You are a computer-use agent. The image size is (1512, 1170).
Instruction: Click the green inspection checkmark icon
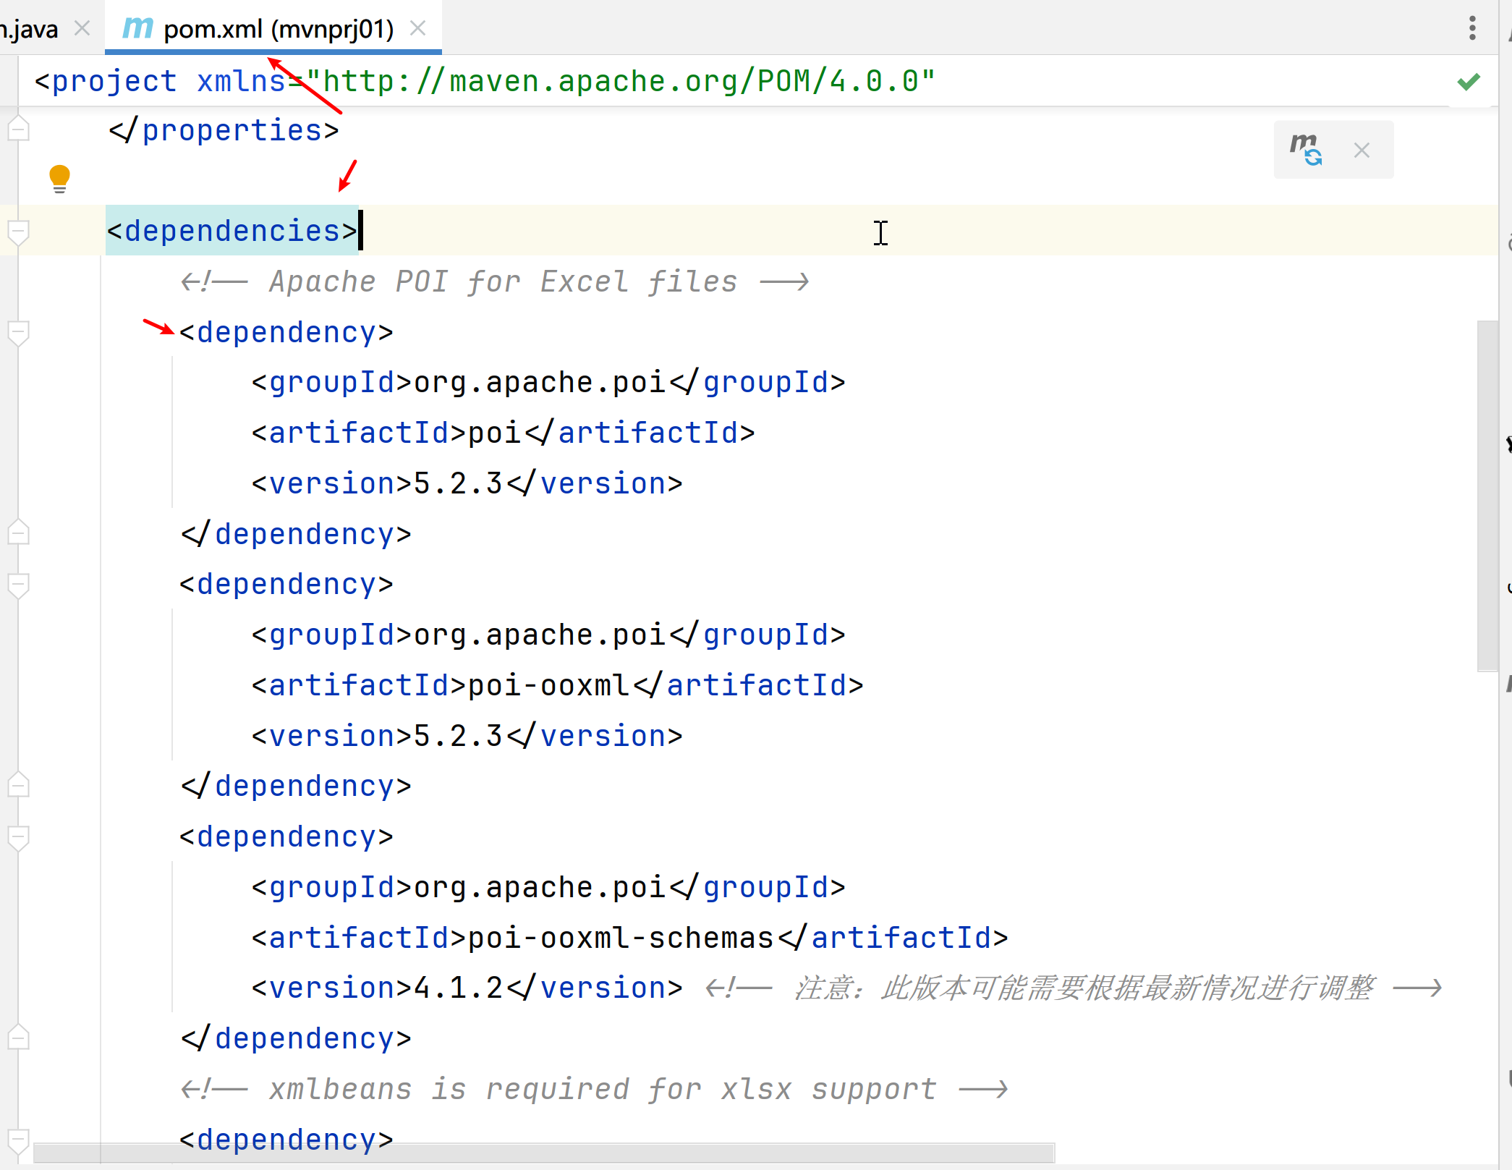click(x=1469, y=81)
